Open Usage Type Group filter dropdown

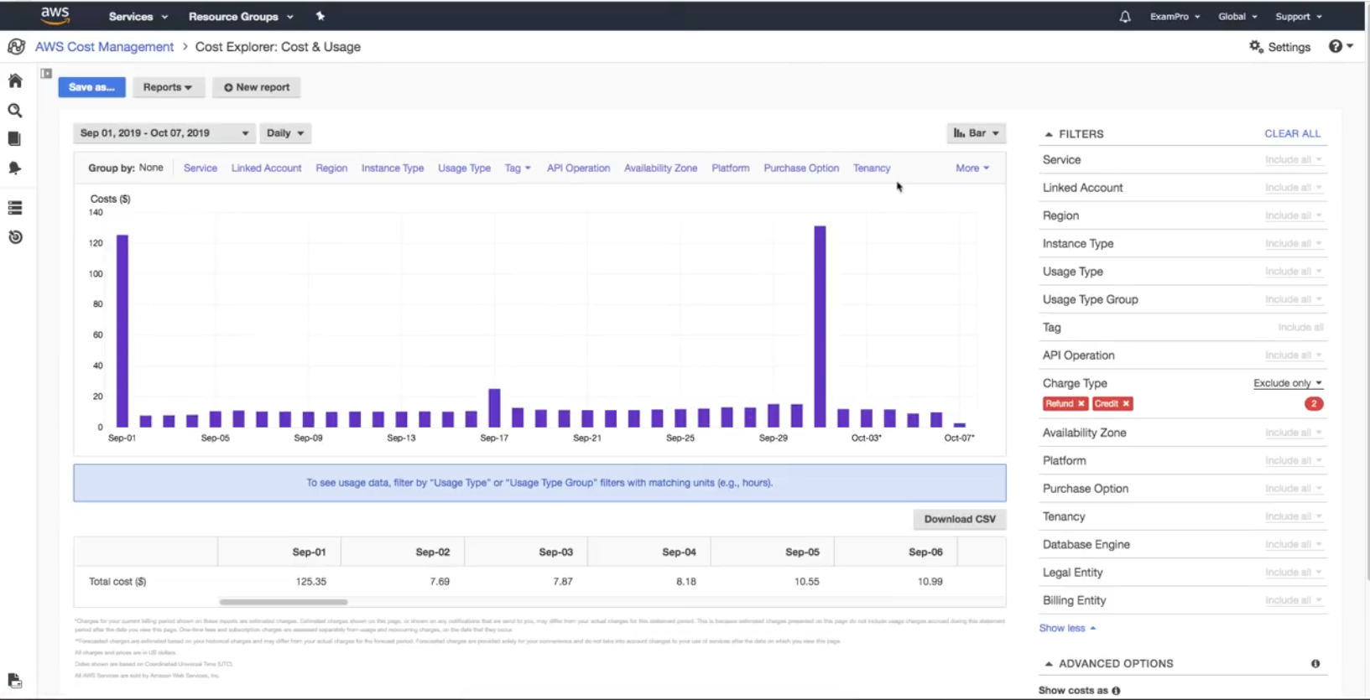pos(1294,300)
